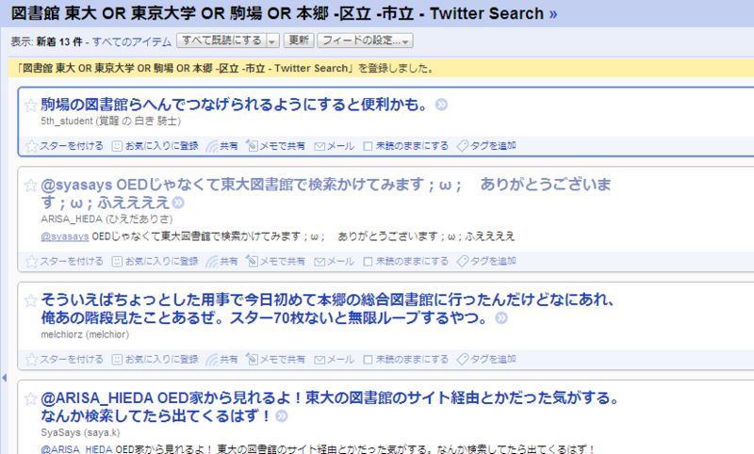The width and height of the screenshot is (754, 454).
Task: Click author text melchiorz (melchior)
Action: click(x=85, y=334)
